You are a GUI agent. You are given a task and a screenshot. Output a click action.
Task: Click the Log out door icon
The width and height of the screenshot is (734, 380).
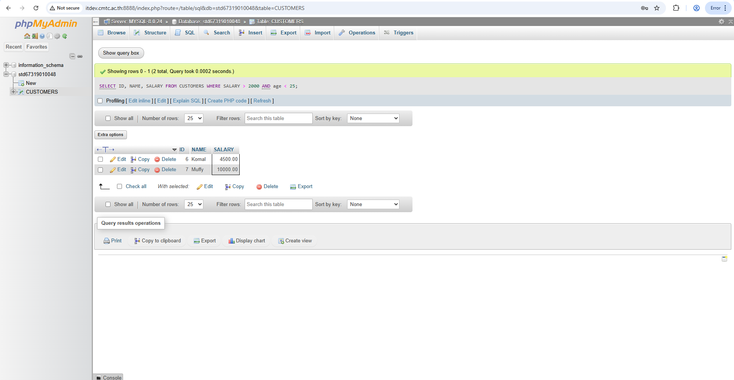point(34,36)
